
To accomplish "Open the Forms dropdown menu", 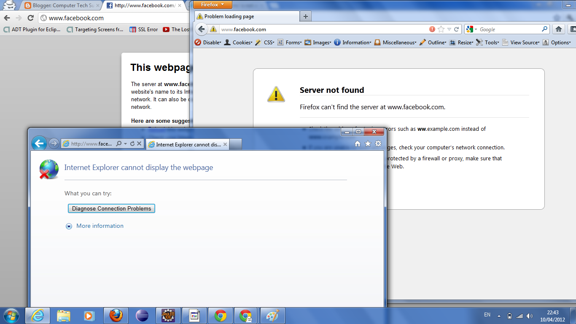I will click(290, 42).
